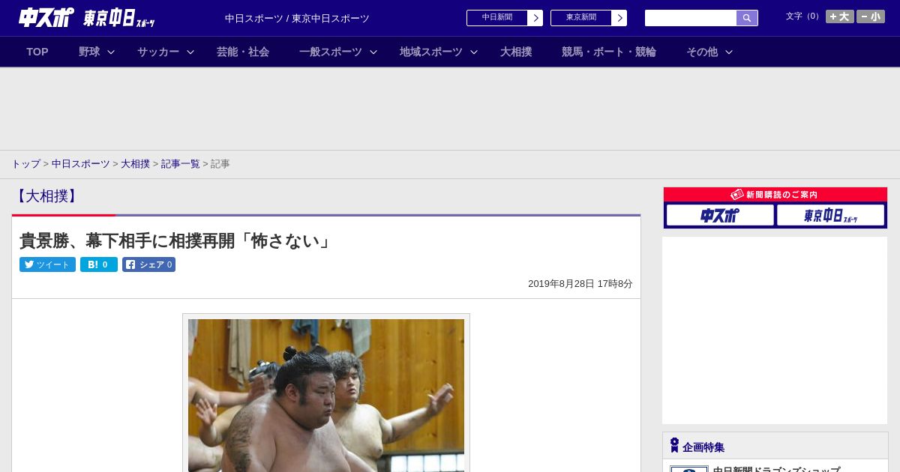This screenshot has height=472, width=900.
Task: Decrease font size with 小 button
Action: (x=870, y=16)
